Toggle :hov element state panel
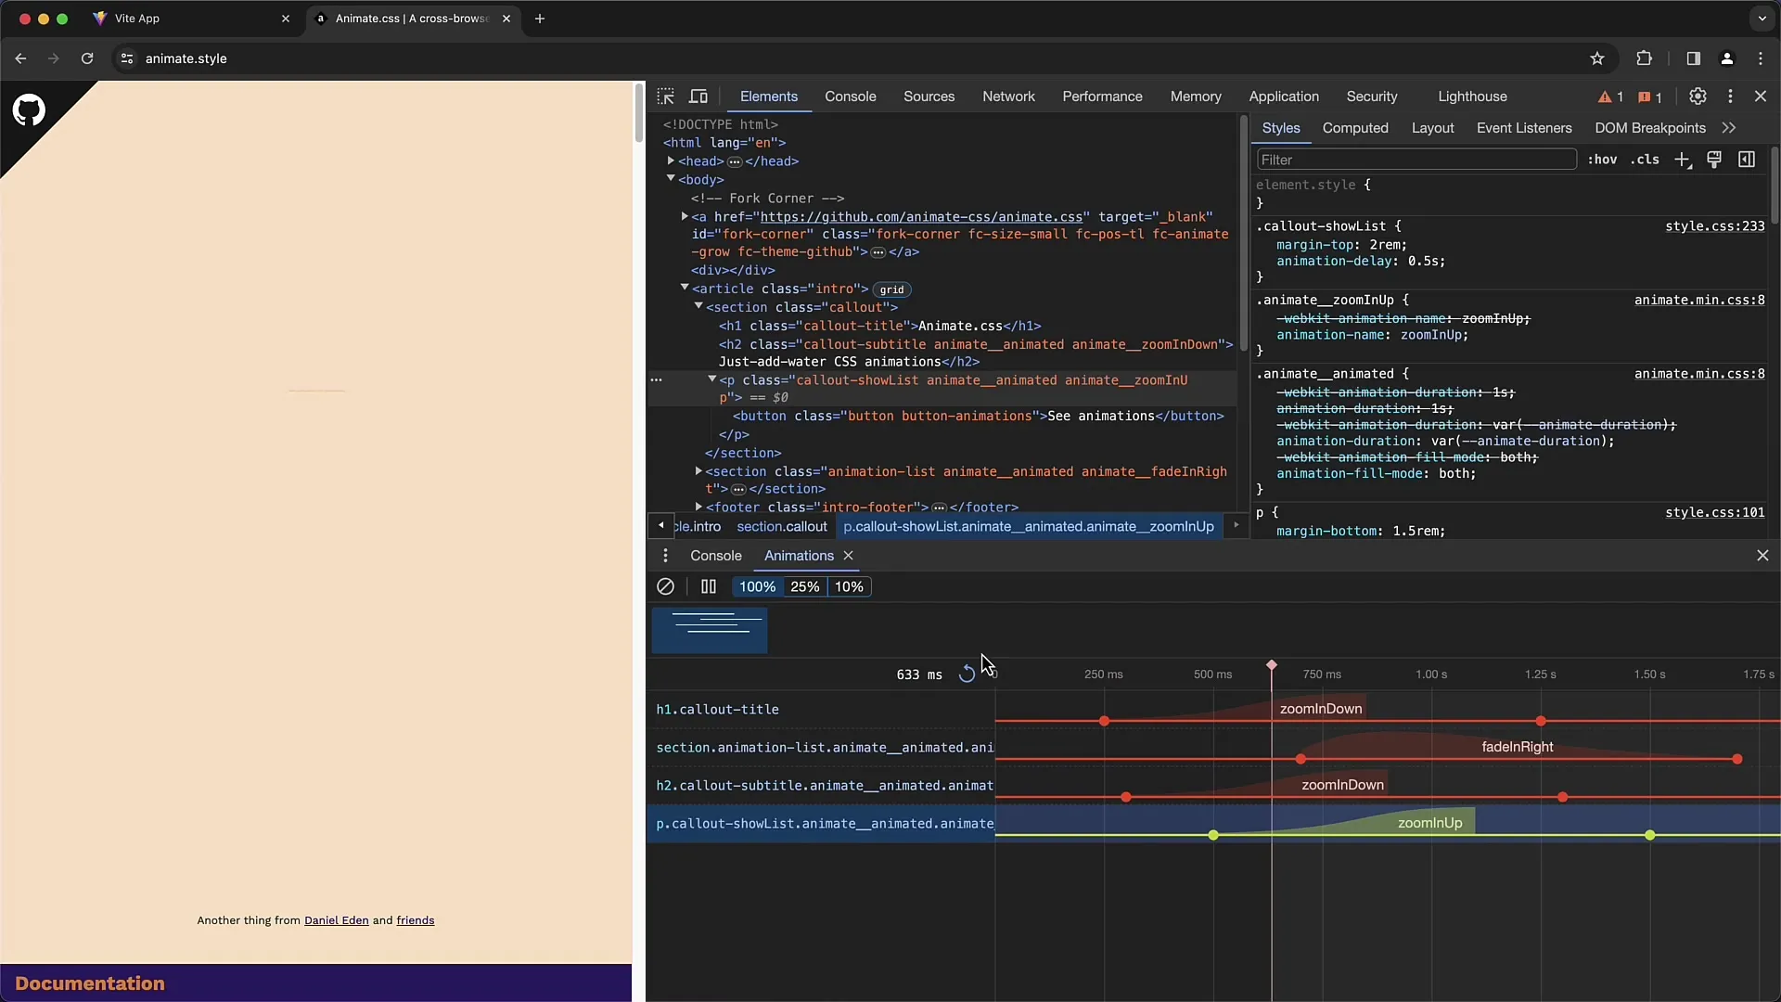This screenshot has height=1002, width=1781. [x=1602, y=160]
